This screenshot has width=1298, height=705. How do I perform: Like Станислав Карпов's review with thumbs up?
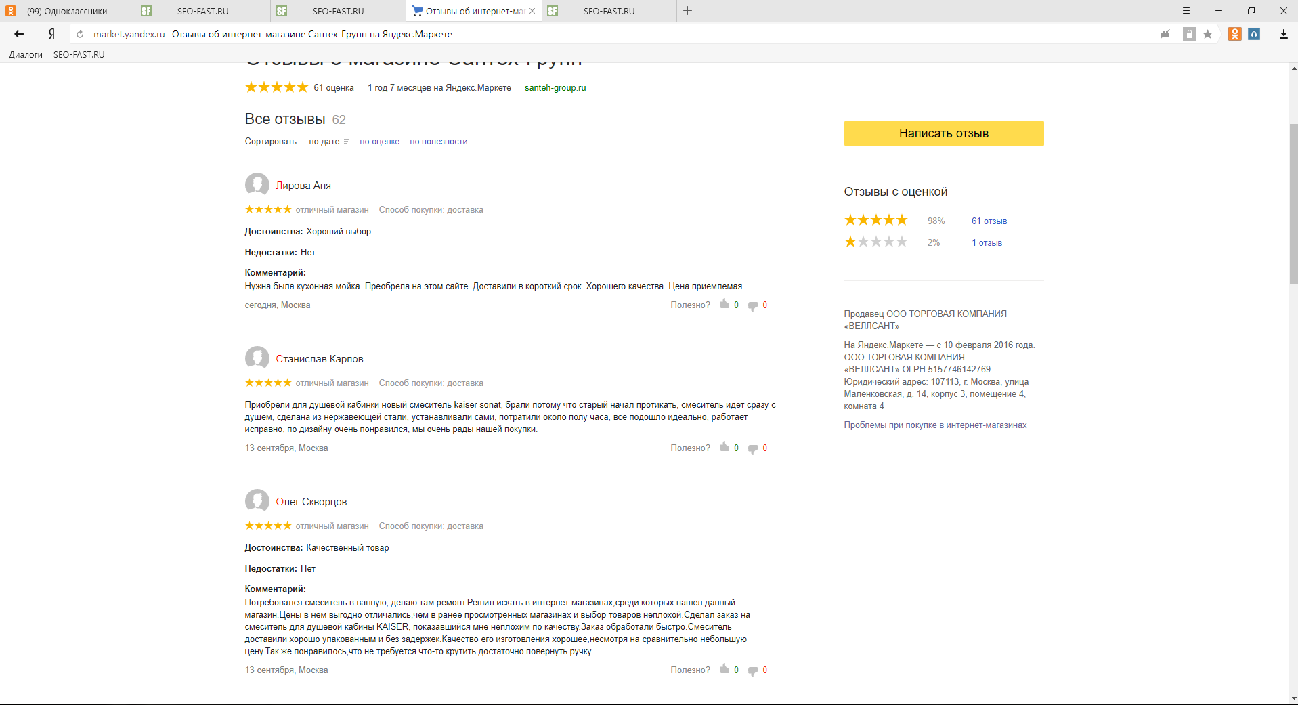tap(724, 447)
